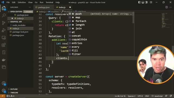Open the Help menu
This screenshot has width=174, height=98.
(58, 2)
